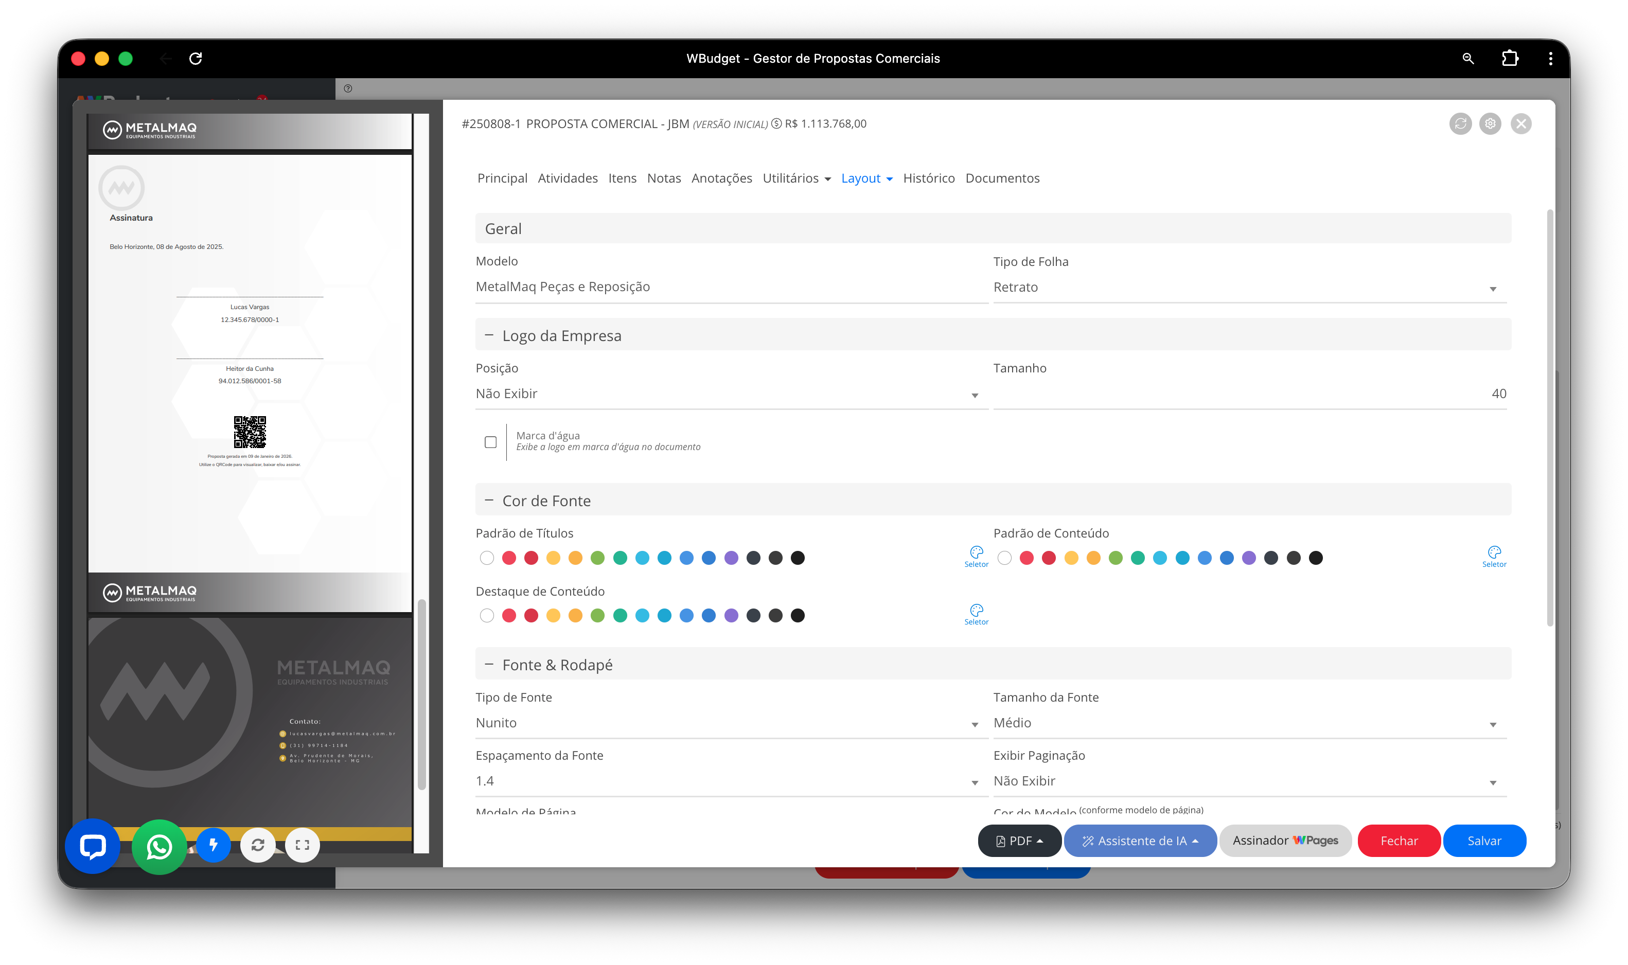This screenshot has height=965, width=1628.
Task: Pick black swatch in Padrão de Conteúdo
Action: click(x=1315, y=558)
